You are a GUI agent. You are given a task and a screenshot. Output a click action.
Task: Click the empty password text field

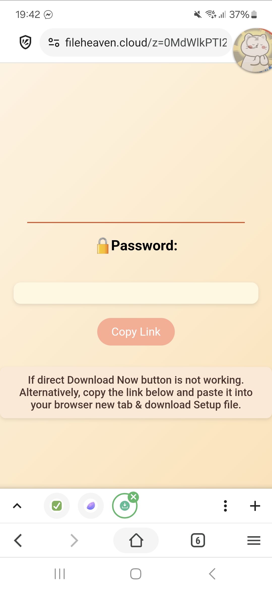pyautogui.click(x=136, y=293)
